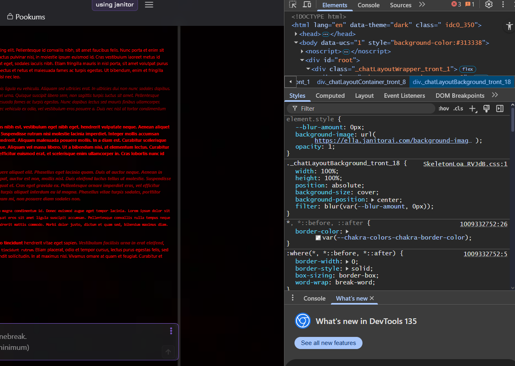Click the red badge showing 3 errors
The image size is (515, 366).
[455, 4]
